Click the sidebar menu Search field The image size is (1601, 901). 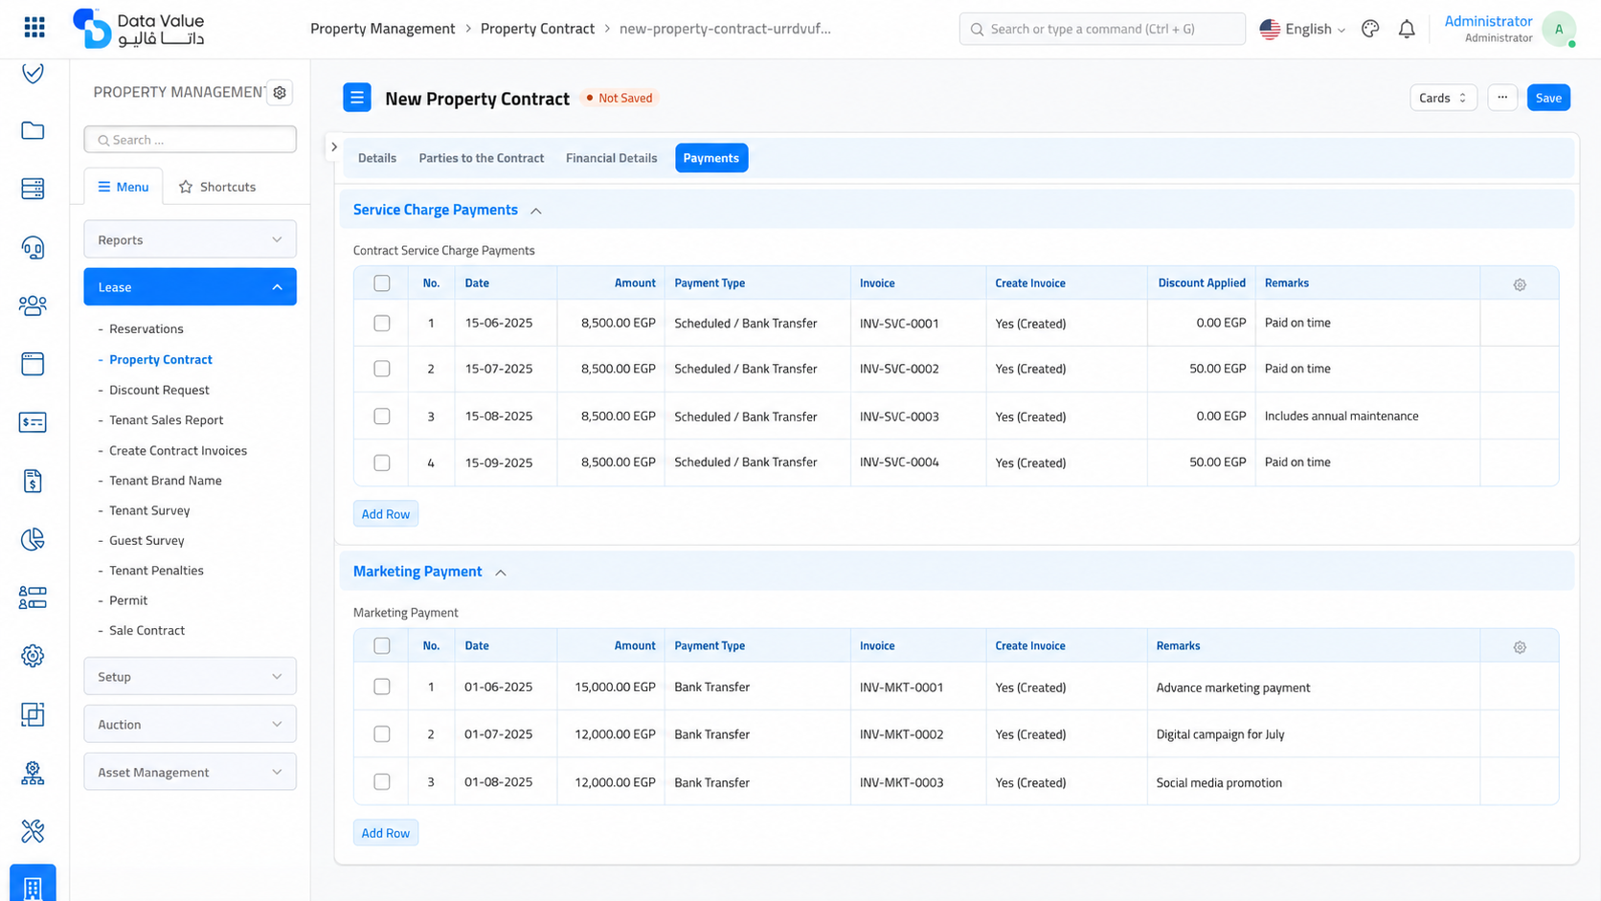[x=190, y=140]
